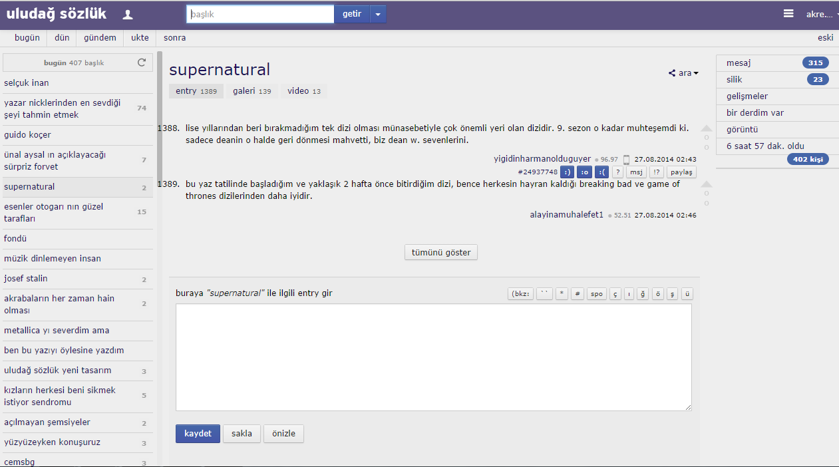Click the uludağ sözlük logo

click(x=57, y=14)
